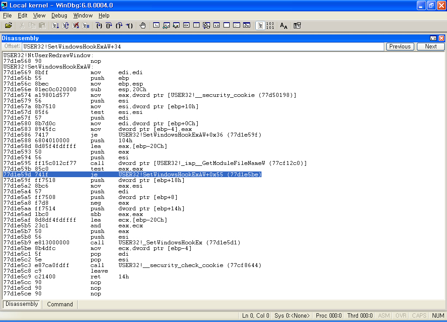This screenshot has height=322, width=447.
Task: Click the leave instruction at 77d1e5c8
Action: [56, 271]
